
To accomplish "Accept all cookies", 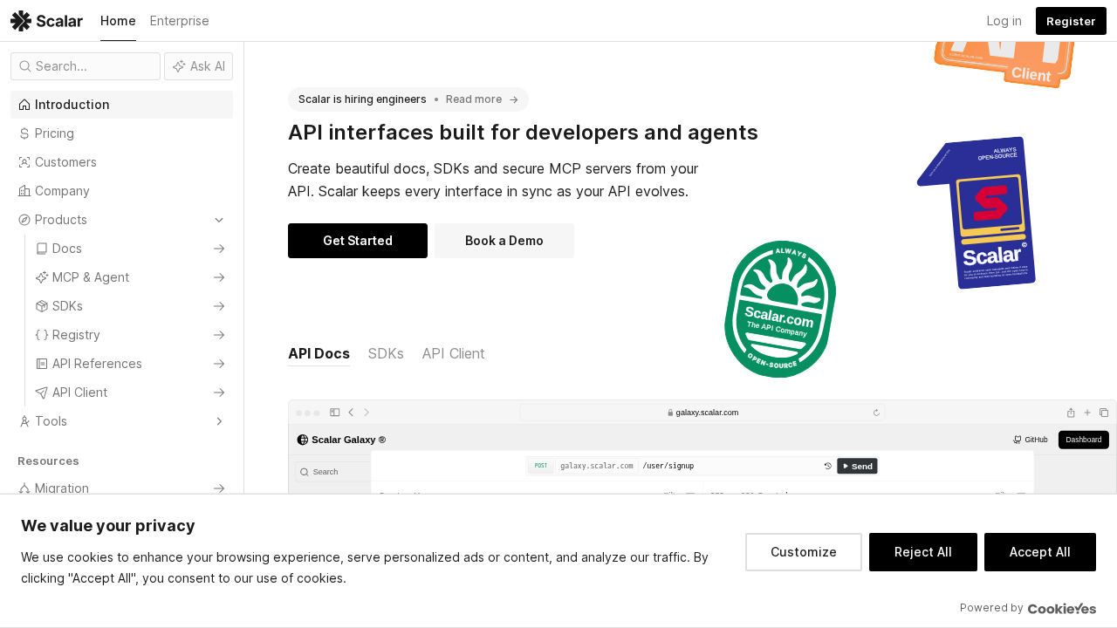I will coord(1040,552).
